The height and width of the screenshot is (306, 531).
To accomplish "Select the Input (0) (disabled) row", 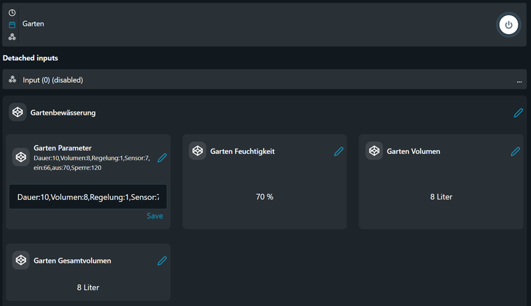I will coord(264,79).
